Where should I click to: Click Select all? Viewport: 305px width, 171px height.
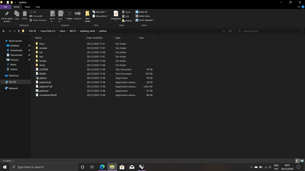[x=141, y=12]
